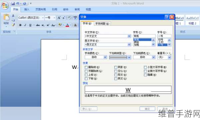
Task: Open the Insert ribbon tab (插入)
Action: tap(27, 9)
